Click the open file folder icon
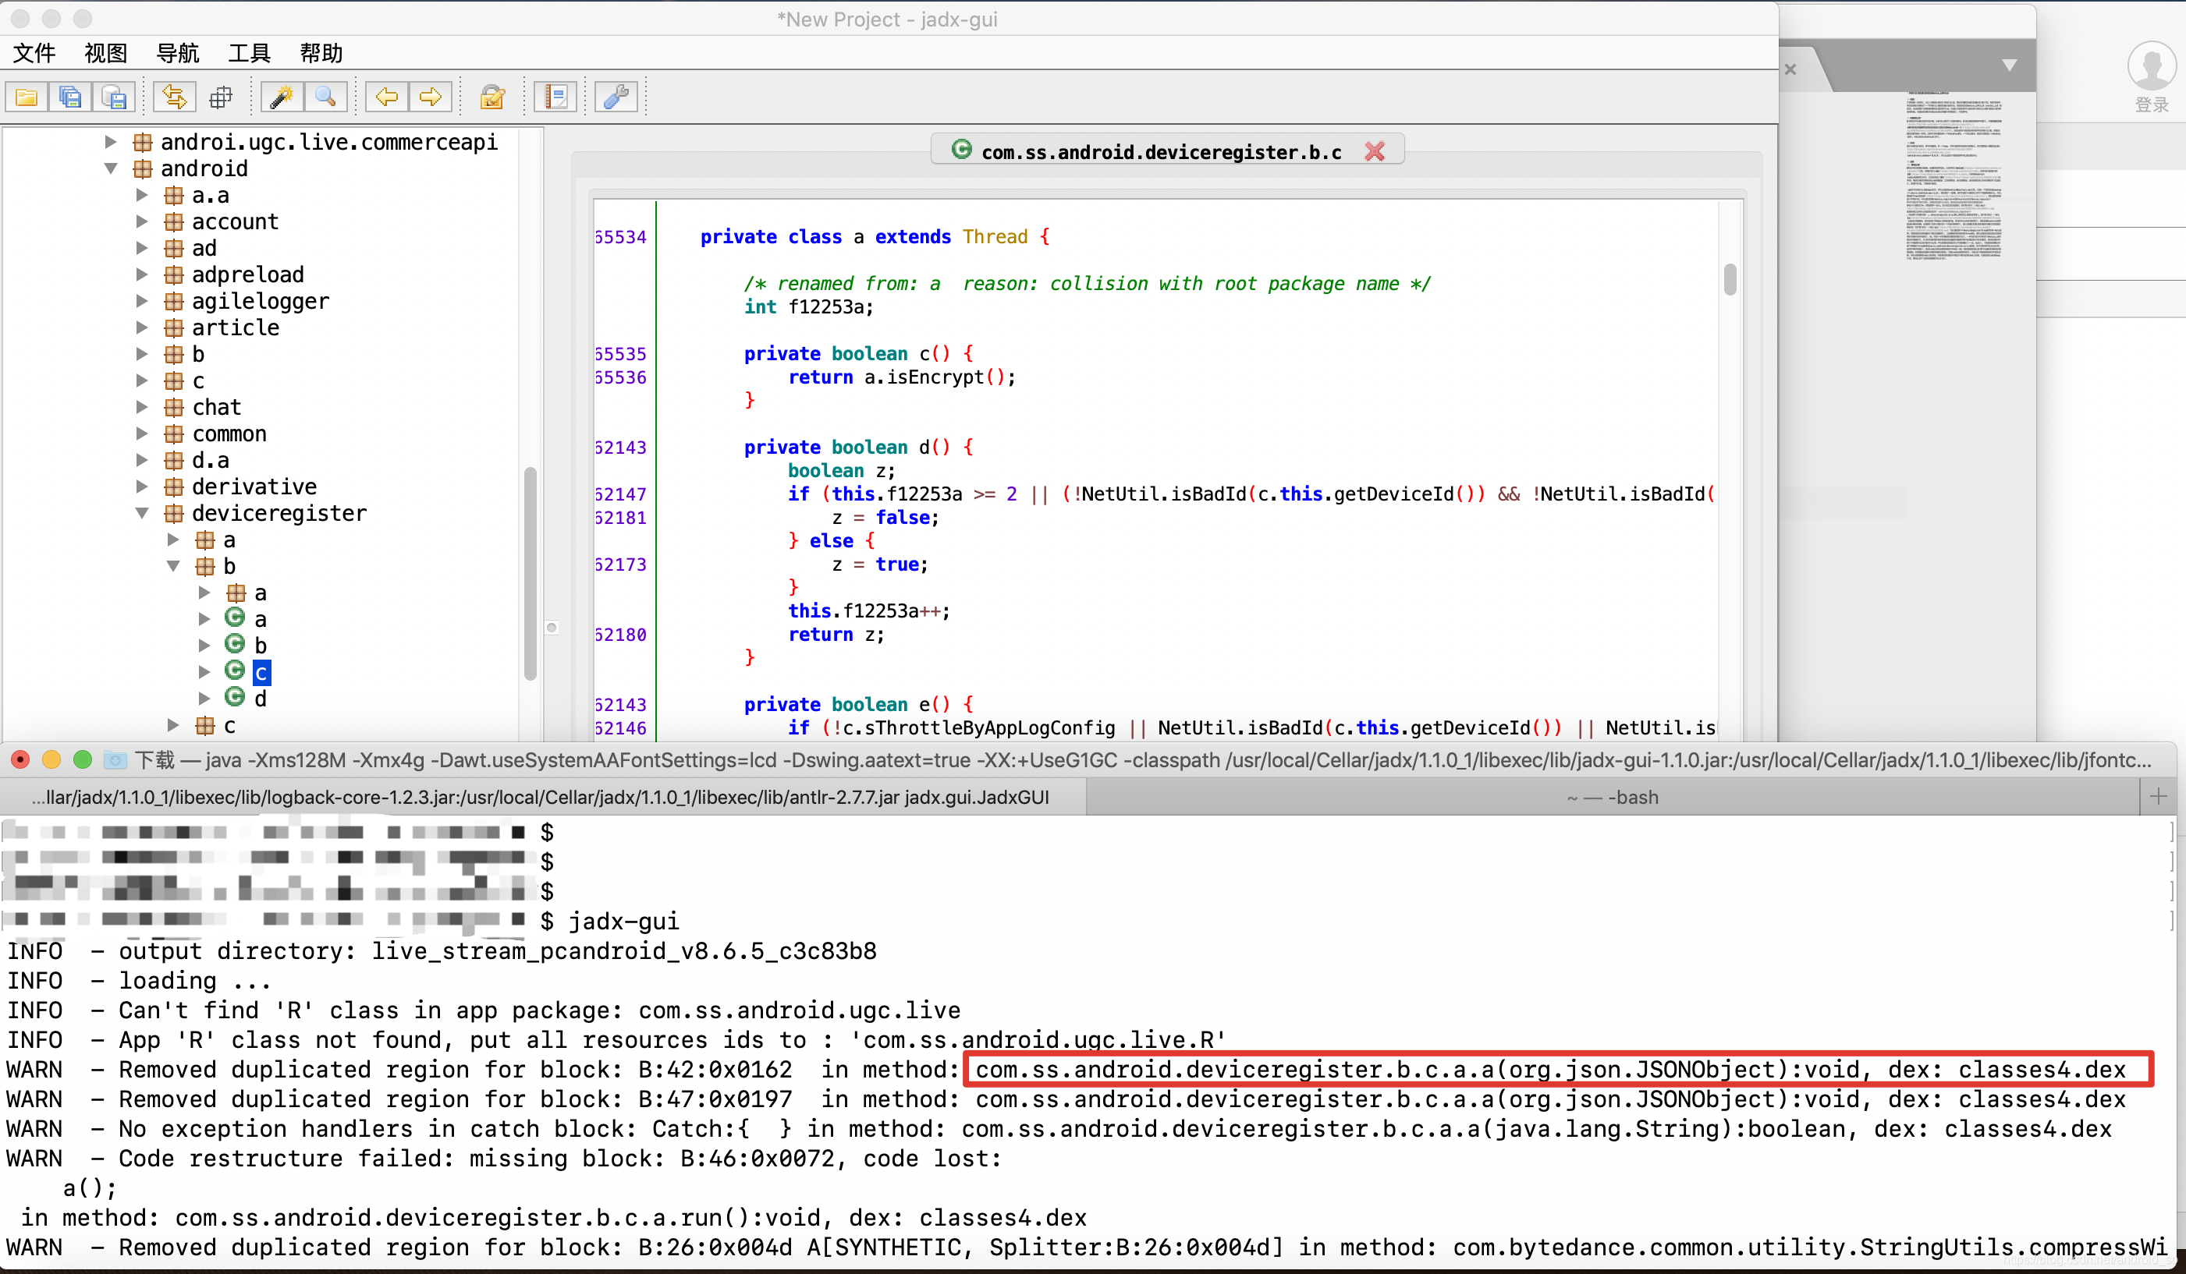 coord(26,97)
